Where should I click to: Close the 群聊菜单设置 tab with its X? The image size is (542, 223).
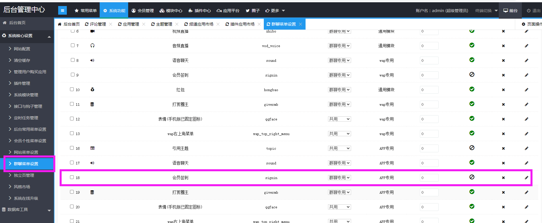300,24
